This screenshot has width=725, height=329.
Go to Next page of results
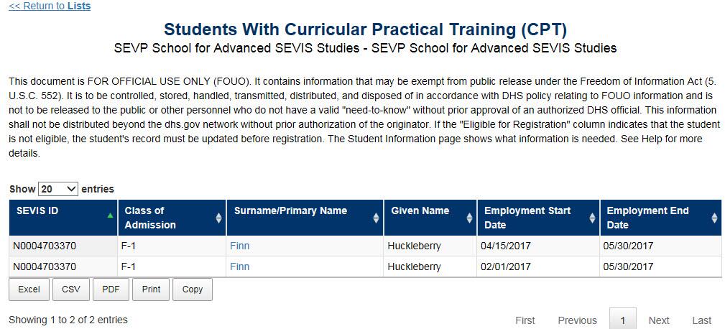tap(659, 320)
